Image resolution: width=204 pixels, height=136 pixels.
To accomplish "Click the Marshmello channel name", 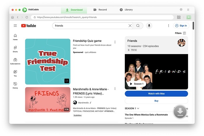I will pyautogui.click(x=83, y=103).
